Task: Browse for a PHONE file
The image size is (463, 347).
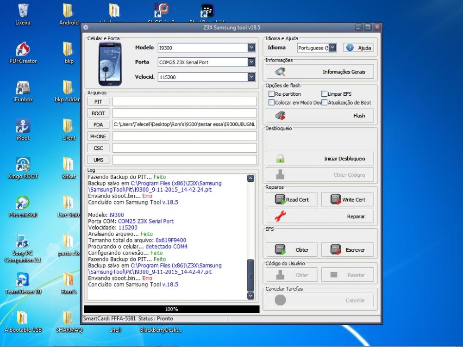Action: [98, 136]
